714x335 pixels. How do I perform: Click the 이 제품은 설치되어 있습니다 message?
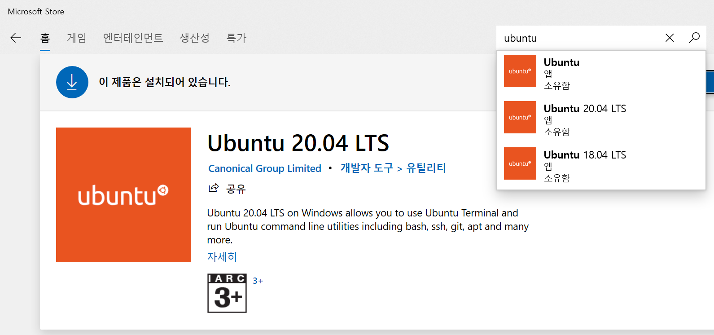pyautogui.click(x=165, y=82)
